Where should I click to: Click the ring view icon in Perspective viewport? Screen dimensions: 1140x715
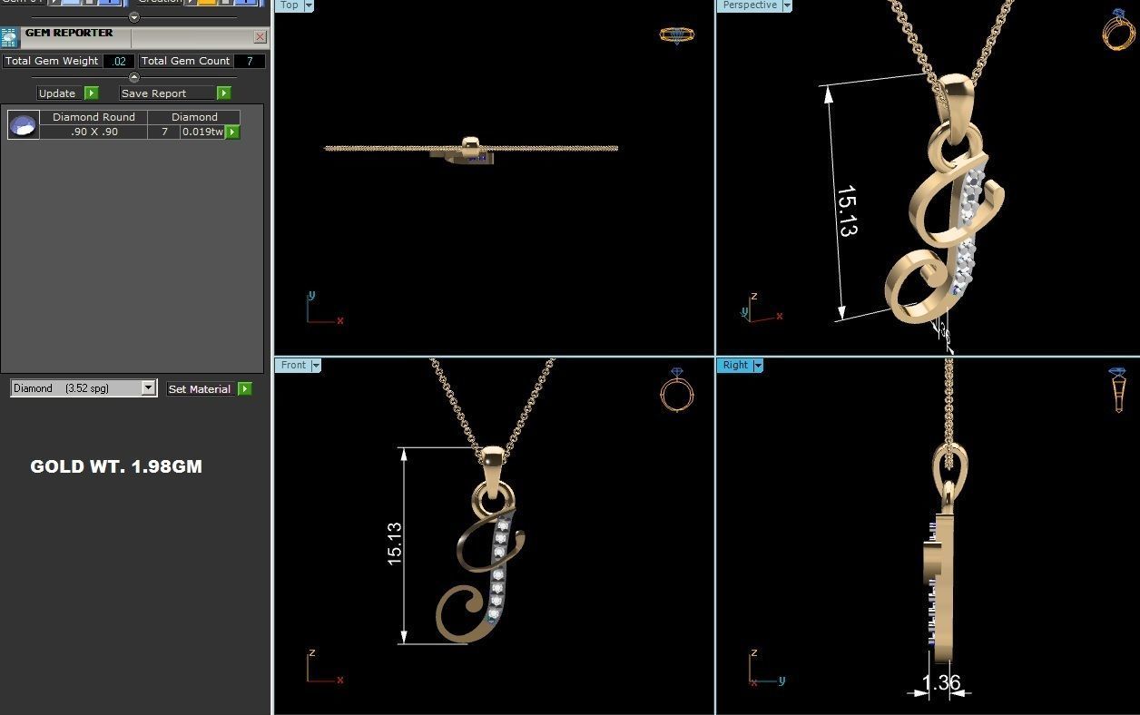(1118, 29)
